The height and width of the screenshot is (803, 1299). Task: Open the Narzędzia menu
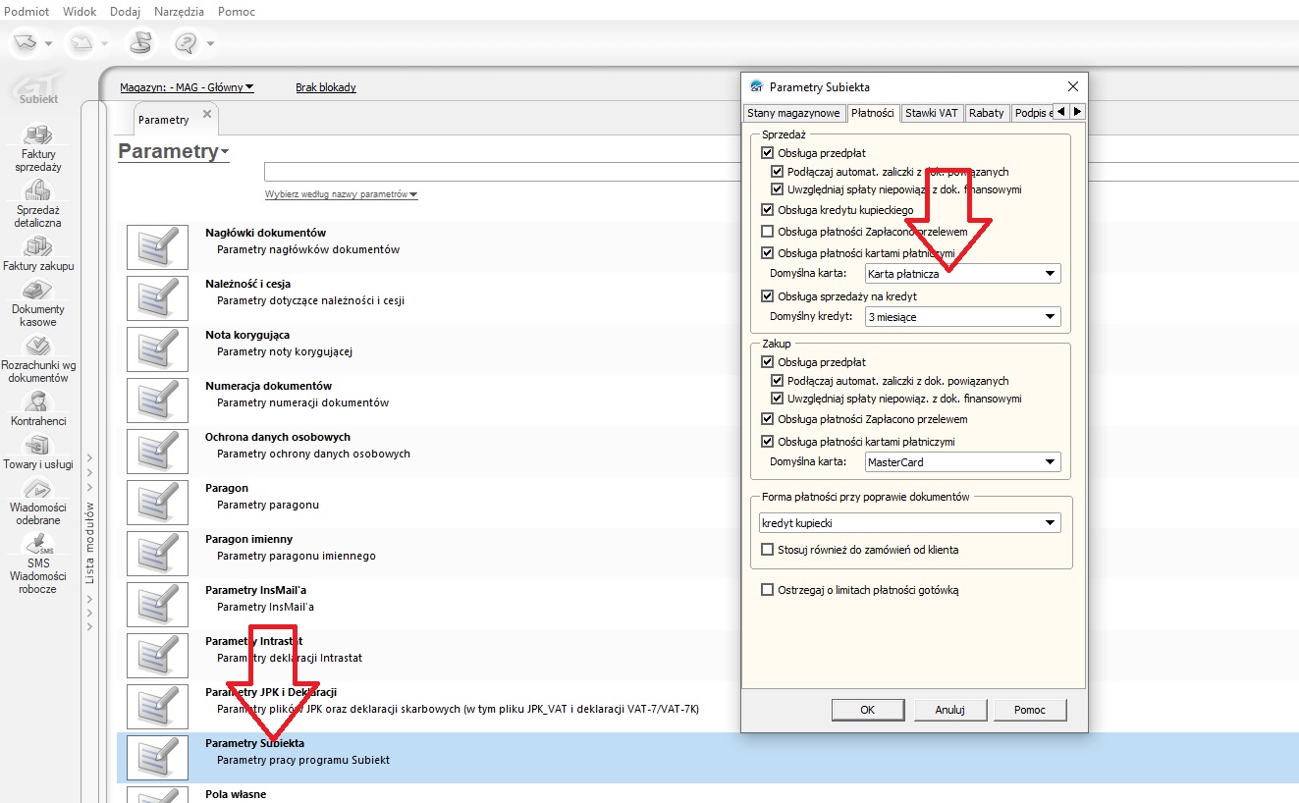[x=179, y=12]
